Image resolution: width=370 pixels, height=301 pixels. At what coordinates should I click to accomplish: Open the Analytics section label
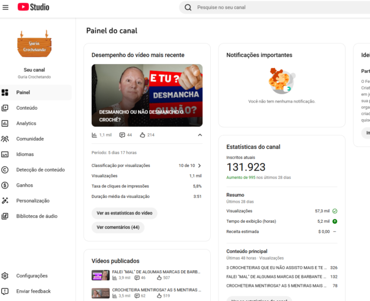click(26, 123)
